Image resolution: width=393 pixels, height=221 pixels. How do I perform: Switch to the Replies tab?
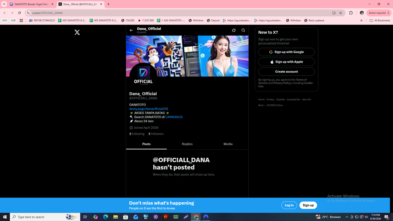click(187, 144)
